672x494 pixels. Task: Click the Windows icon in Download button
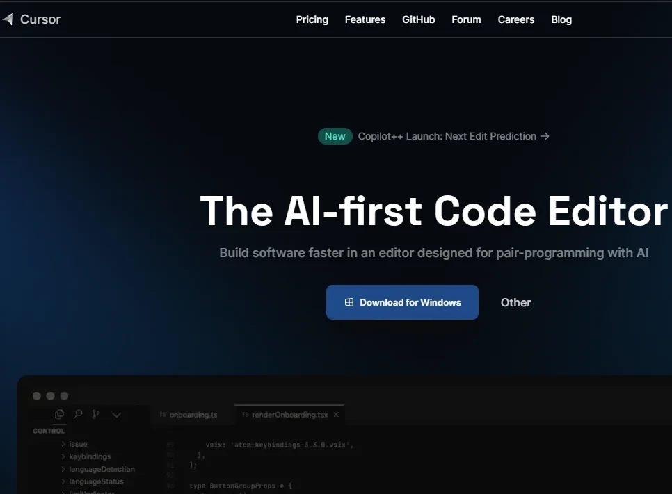pos(349,302)
